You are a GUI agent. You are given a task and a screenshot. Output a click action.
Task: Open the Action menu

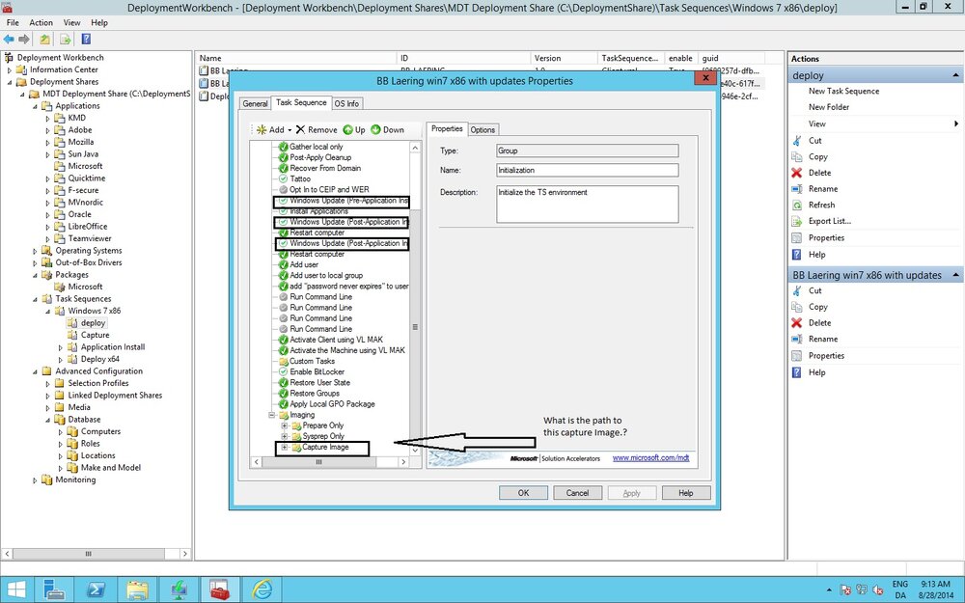coord(41,22)
